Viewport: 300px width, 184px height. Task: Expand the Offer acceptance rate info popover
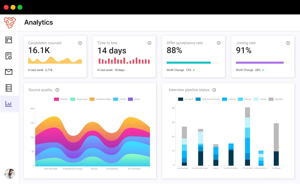pyautogui.click(x=219, y=43)
